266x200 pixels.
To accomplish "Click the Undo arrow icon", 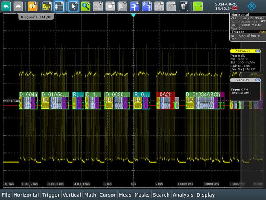I will tap(6, 6).
